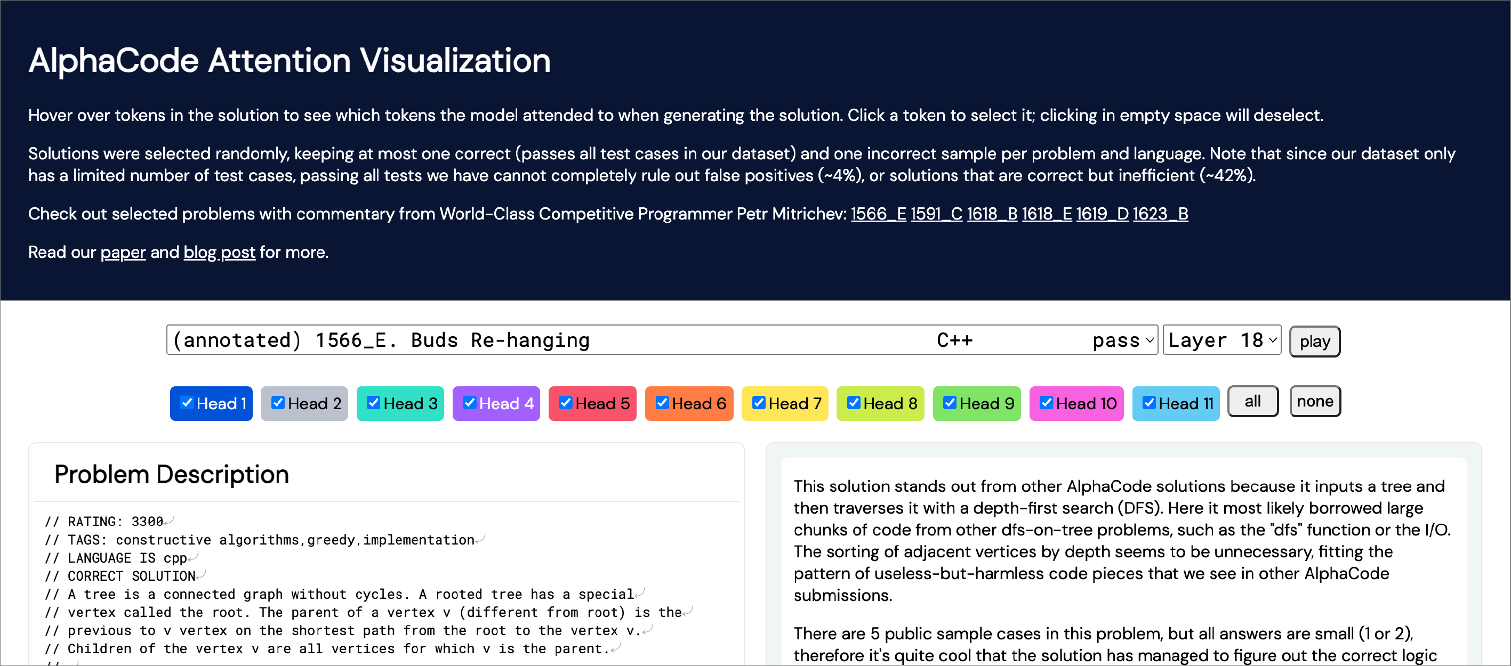Disable the Head 9 checkbox
This screenshot has width=1511, height=666.
click(950, 403)
